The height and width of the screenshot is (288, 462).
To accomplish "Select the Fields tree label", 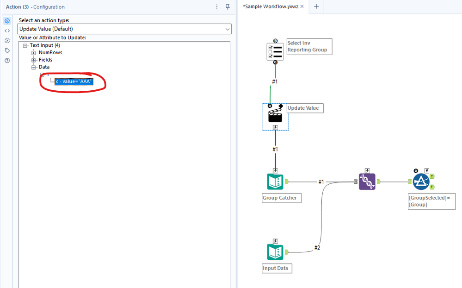I will pos(45,60).
